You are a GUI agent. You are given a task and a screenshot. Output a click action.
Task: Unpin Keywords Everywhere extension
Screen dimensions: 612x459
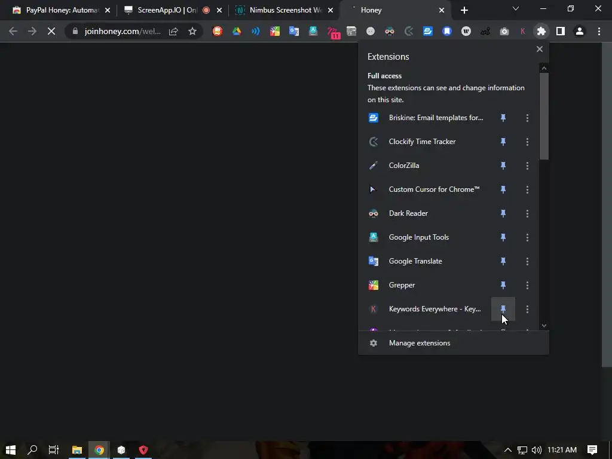coord(503,309)
